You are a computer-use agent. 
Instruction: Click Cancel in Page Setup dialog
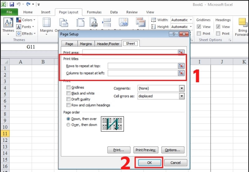pyautogui.click(x=176, y=163)
